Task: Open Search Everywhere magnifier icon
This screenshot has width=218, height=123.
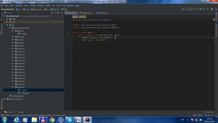Action: pyautogui.click(x=216, y=9)
